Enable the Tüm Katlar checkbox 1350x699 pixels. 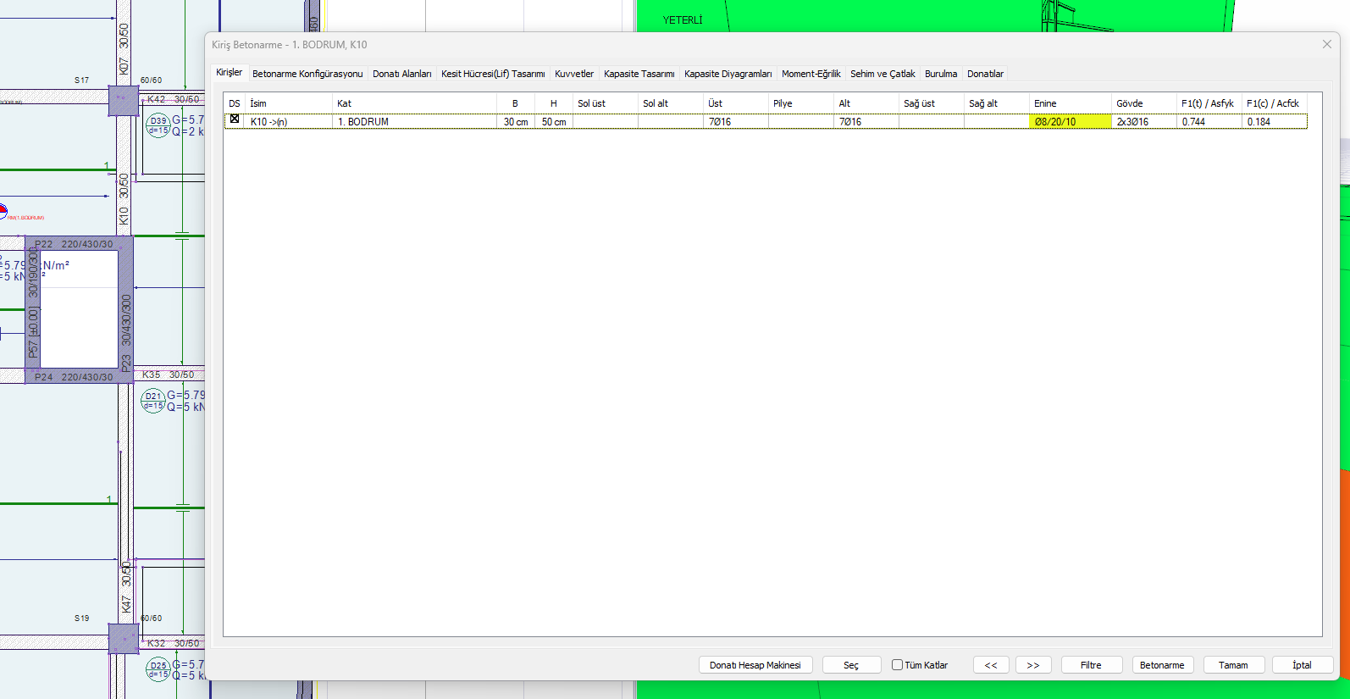click(x=897, y=665)
